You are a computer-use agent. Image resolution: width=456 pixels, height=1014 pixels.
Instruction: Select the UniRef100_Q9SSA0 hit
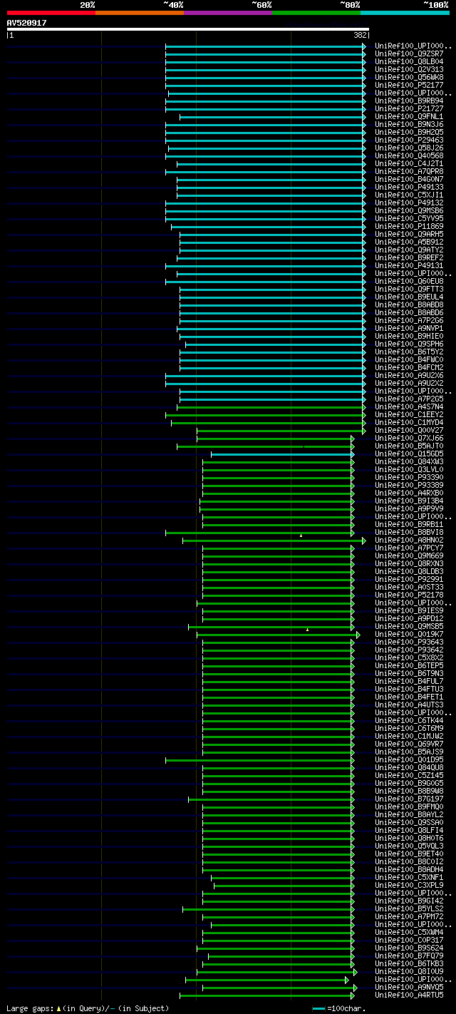(409, 823)
